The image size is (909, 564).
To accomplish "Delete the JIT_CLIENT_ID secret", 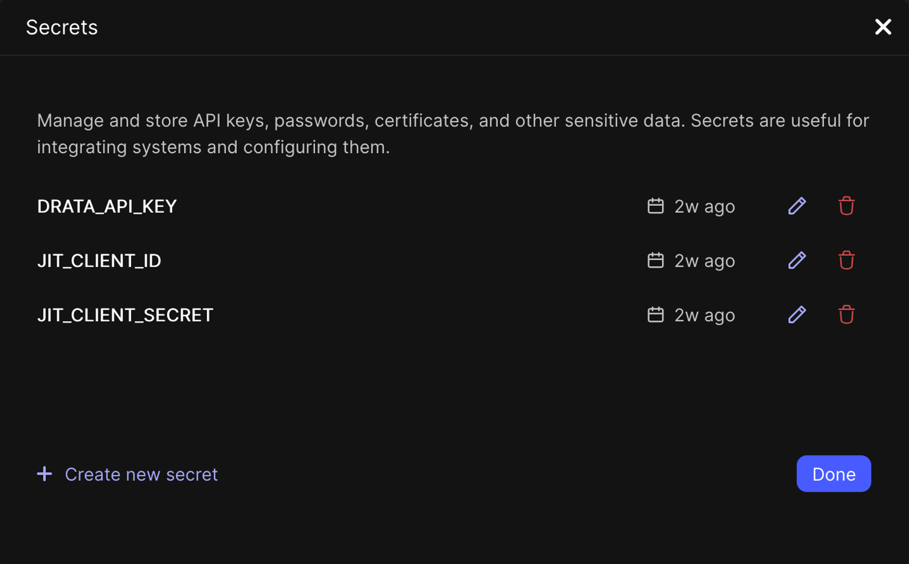I will [x=846, y=260].
